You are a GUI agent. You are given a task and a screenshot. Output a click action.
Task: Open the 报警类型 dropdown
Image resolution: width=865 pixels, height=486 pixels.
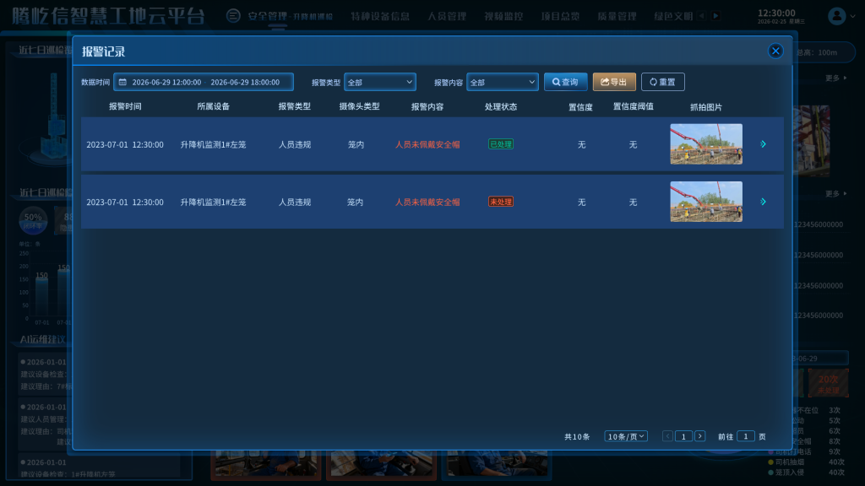pyautogui.click(x=379, y=82)
